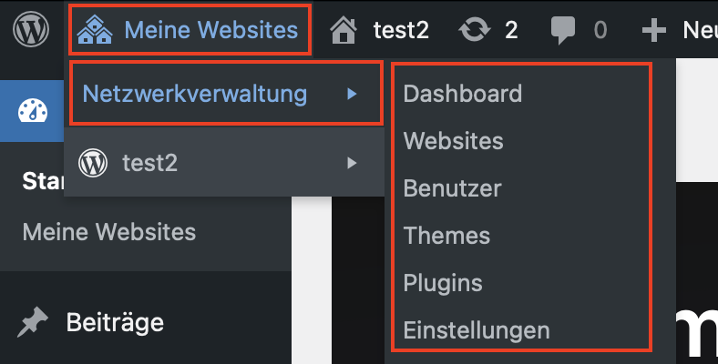Viewport: 718px width, 364px height.
Task: Click the houses icon beside Meine Websites
Action: point(95,30)
